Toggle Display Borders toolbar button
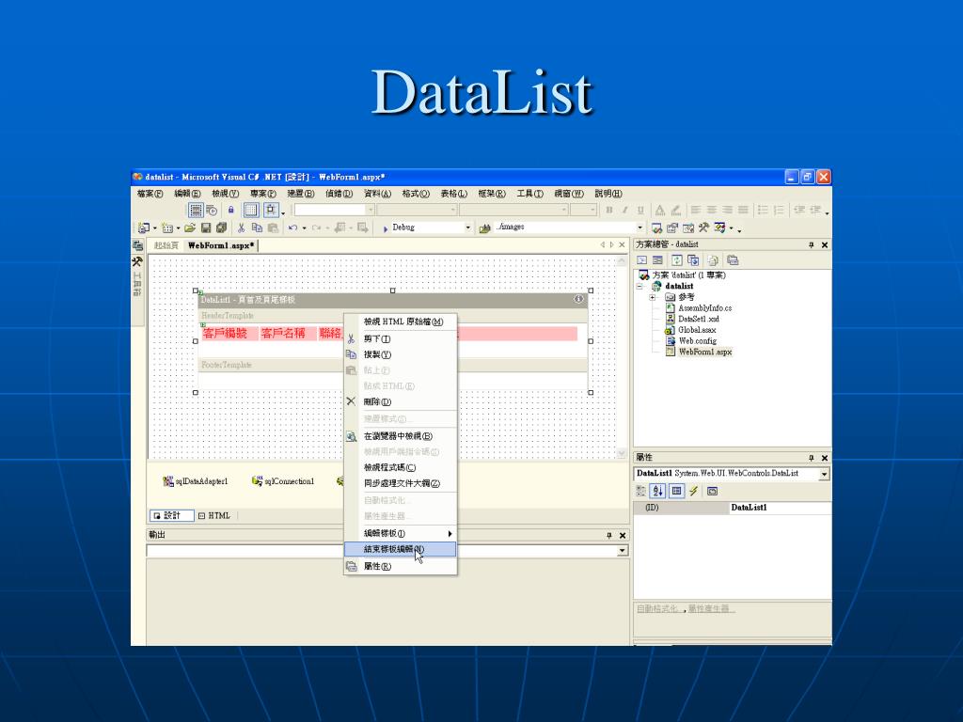Viewport: 963px width, 722px height. coord(196,210)
